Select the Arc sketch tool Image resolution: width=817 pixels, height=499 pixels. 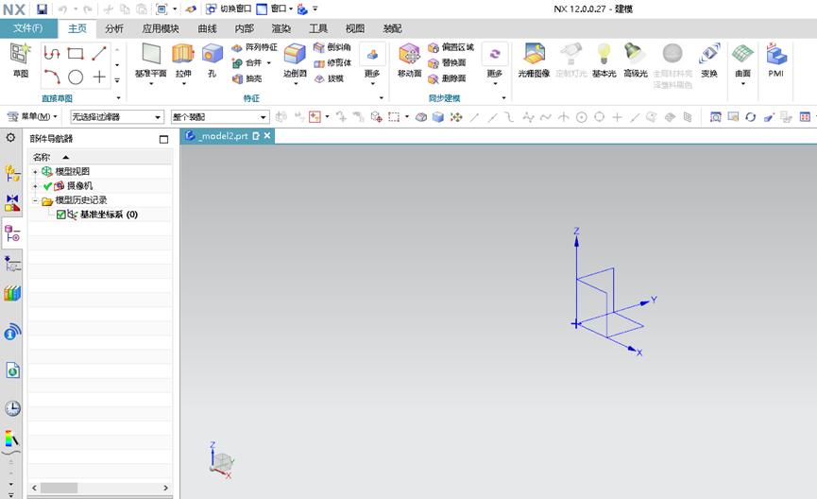pyautogui.click(x=52, y=77)
